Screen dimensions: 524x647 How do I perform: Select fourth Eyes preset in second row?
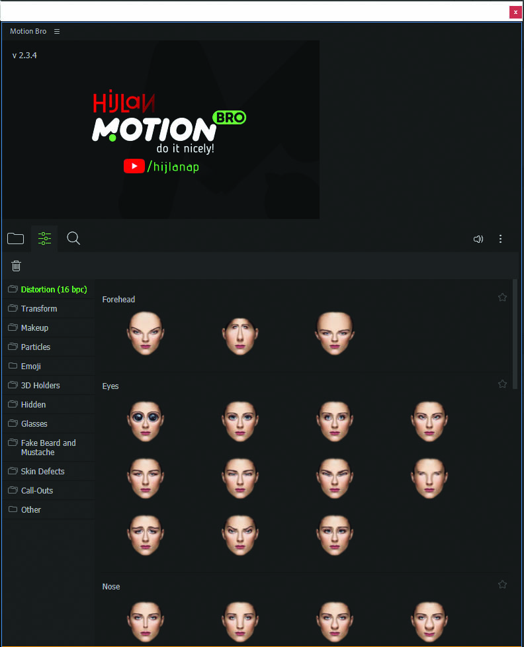429,478
